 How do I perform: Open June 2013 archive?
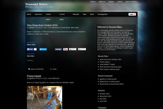pyautogui.click(x=103, y=101)
